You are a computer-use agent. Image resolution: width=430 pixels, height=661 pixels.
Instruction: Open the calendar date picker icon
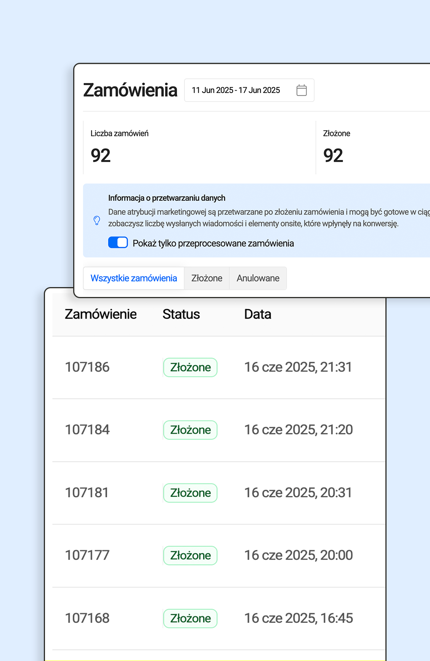pyautogui.click(x=302, y=90)
